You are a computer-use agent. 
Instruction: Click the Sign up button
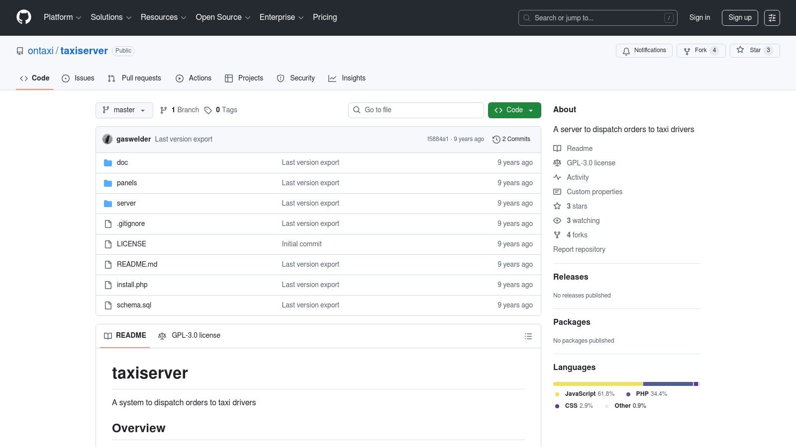pos(739,18)
